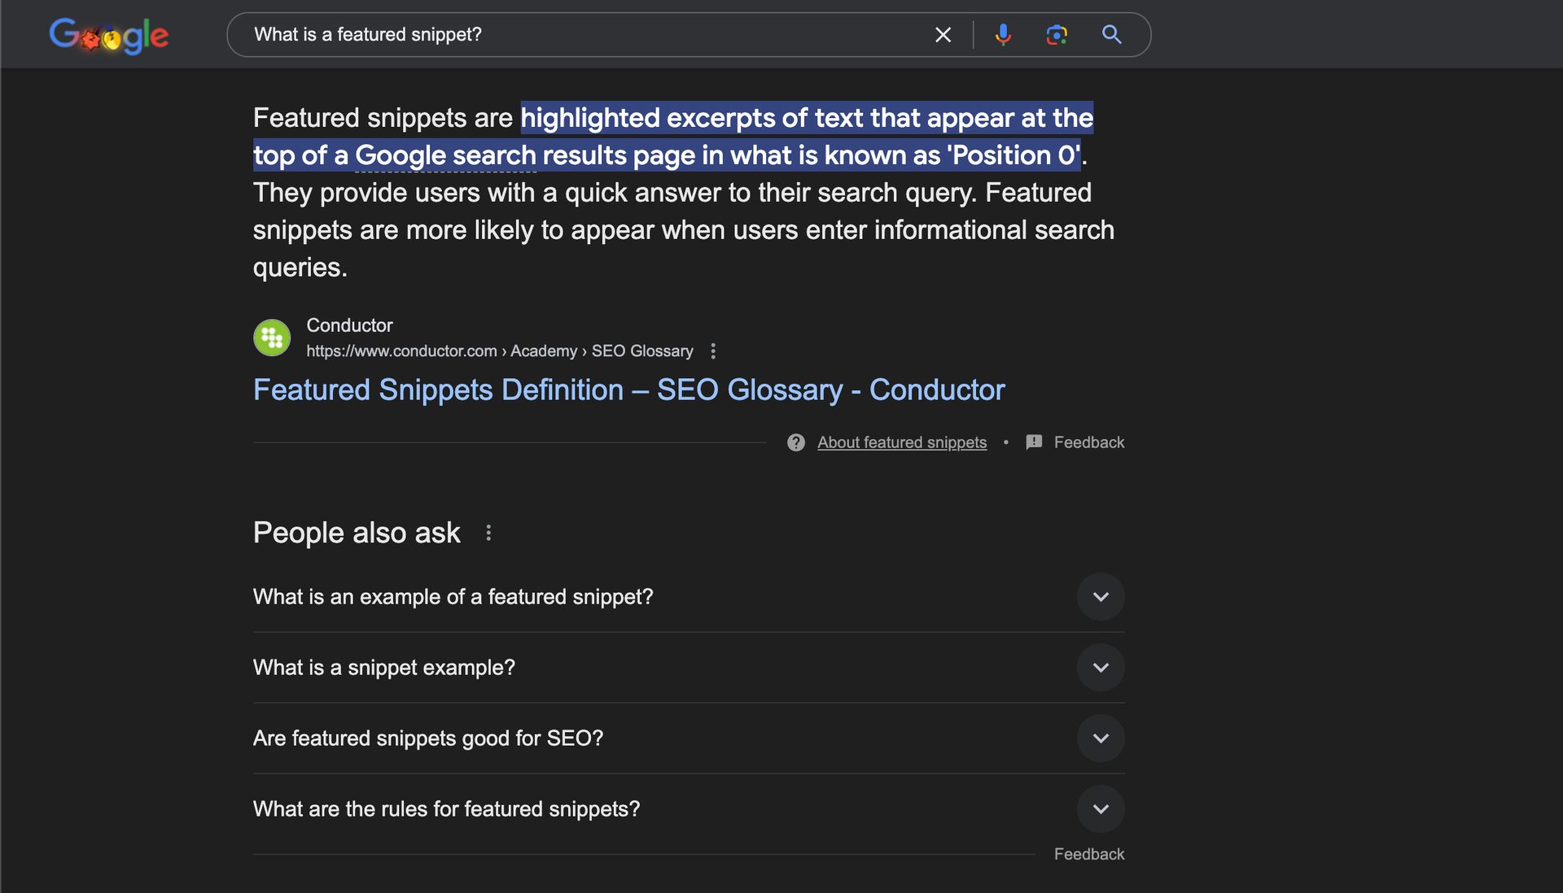Click the feedback flag icon
Screen dimensions: 1563x893
[1033, 442]
